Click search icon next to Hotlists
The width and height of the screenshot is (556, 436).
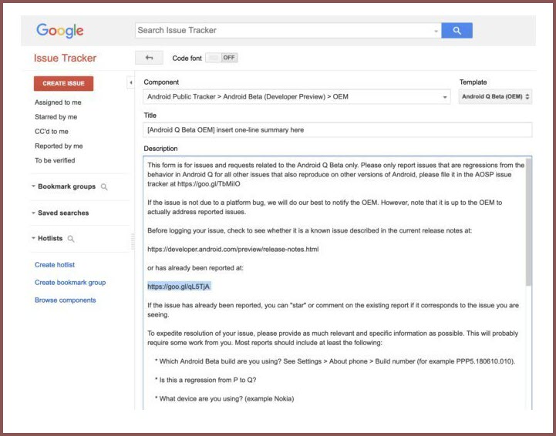72,239
